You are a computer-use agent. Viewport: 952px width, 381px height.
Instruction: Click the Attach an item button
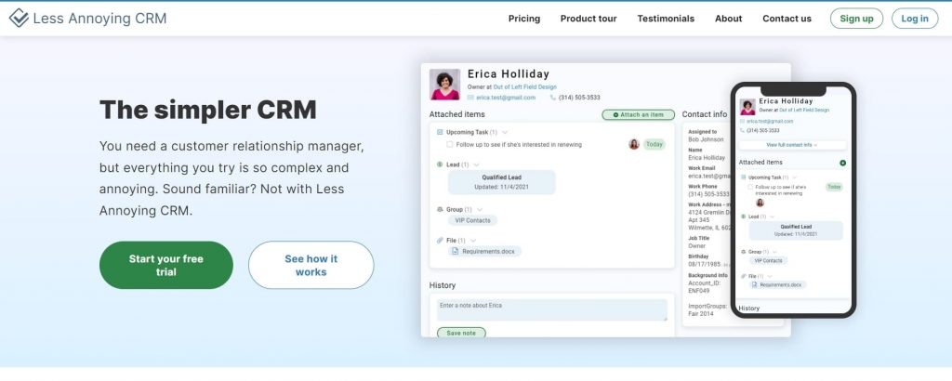638,114
